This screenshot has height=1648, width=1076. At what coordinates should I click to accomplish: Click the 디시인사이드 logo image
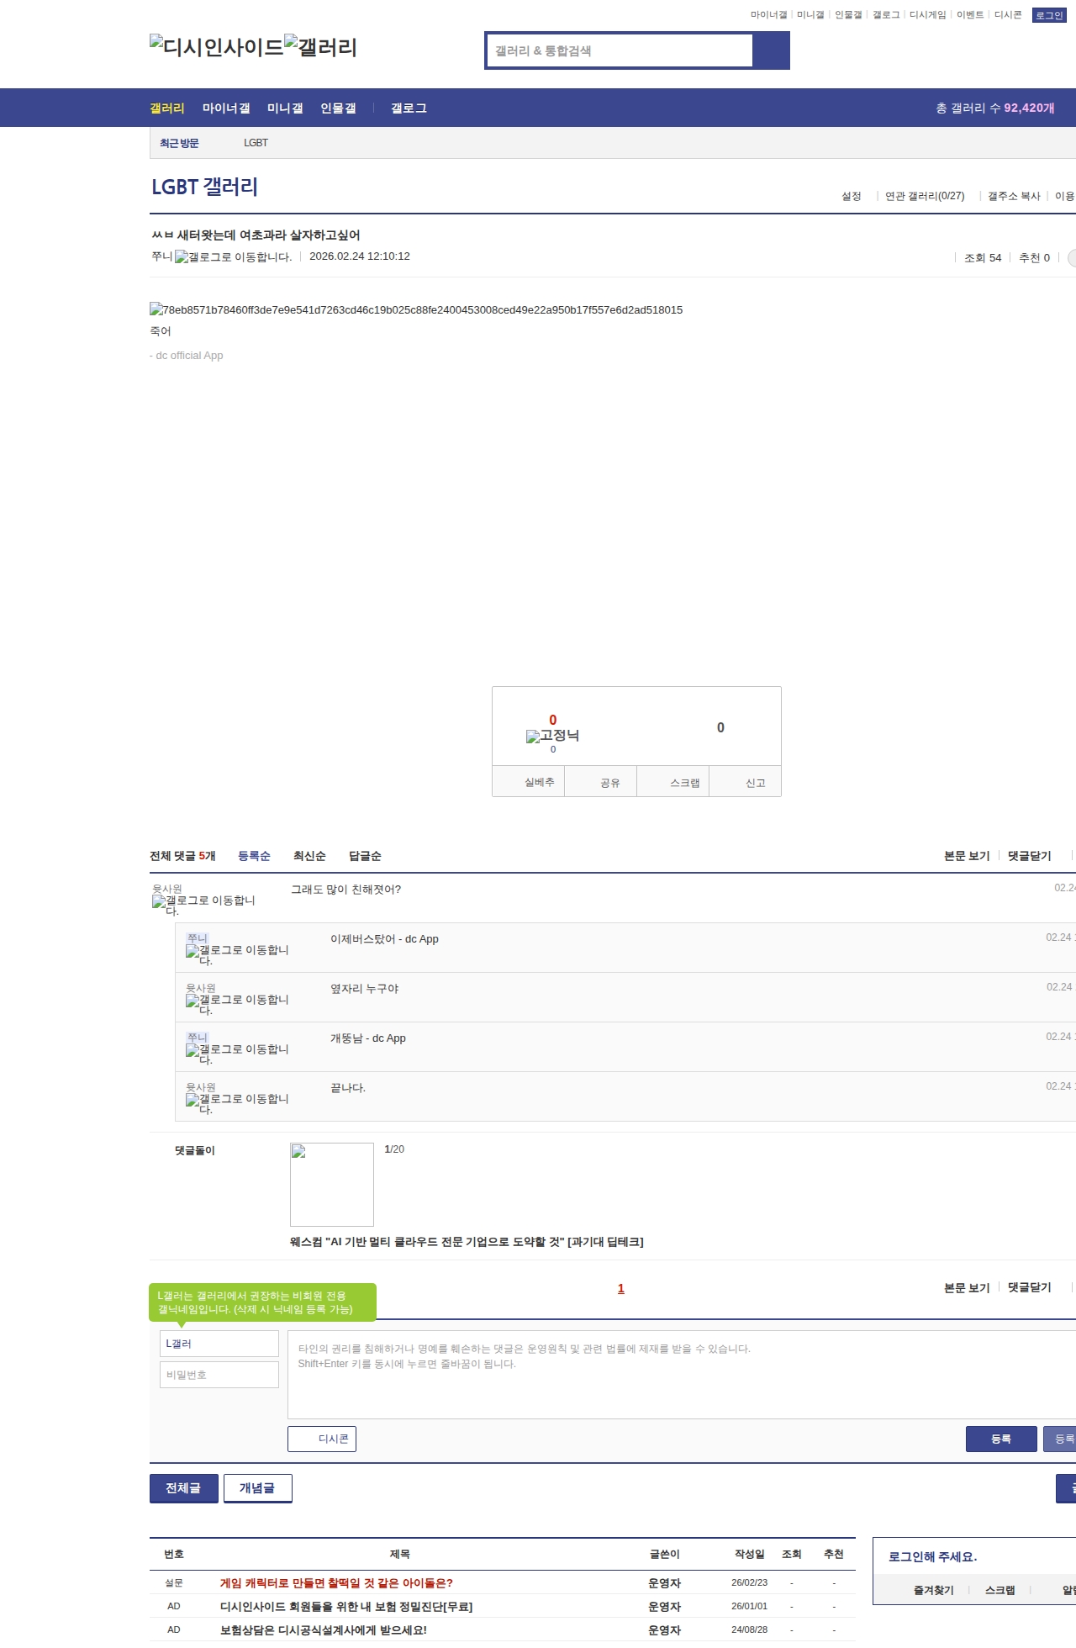click(216, 47)
